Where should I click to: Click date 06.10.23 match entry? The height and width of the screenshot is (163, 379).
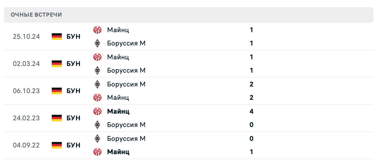26,91
